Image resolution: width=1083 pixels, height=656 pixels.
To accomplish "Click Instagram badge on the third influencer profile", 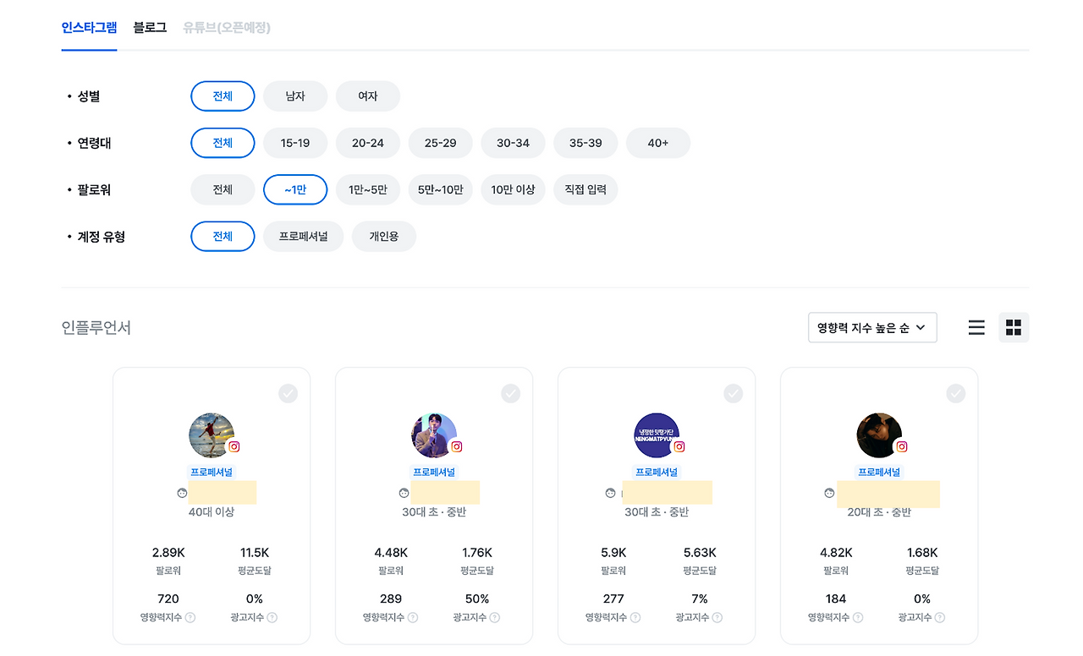I will coord(679,446).
